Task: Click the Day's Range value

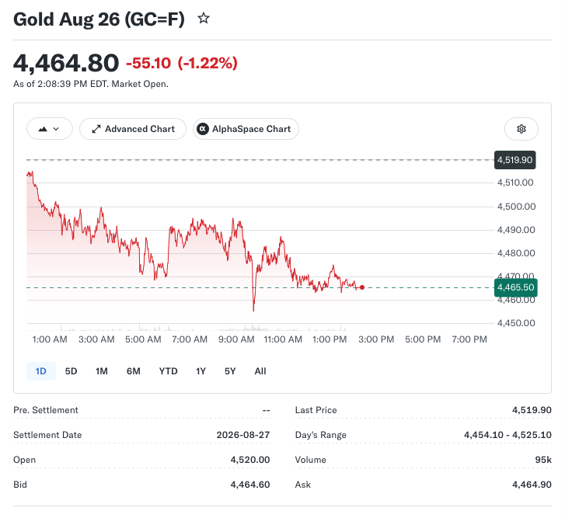Action: click(x=507, y=435)
